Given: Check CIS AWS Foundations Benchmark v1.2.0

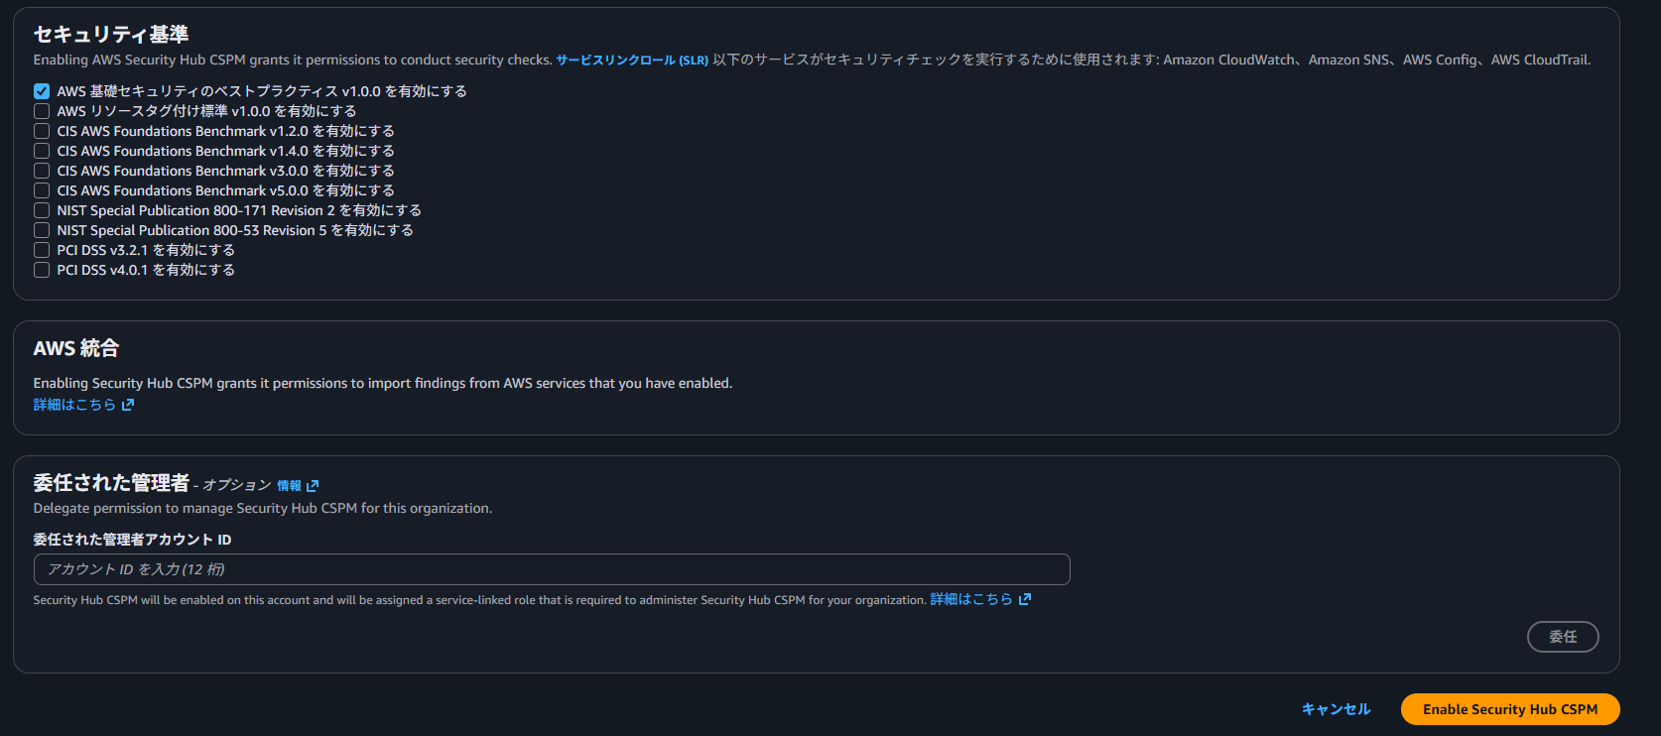Looking at the screenshot, I should [42, 131].
